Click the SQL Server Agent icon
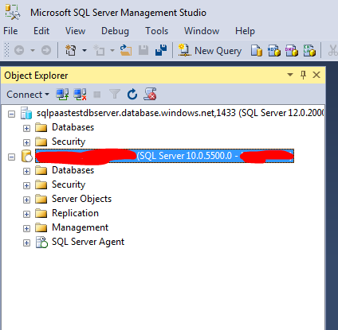This screenshot has height=330, width=338. click(41, 242)
